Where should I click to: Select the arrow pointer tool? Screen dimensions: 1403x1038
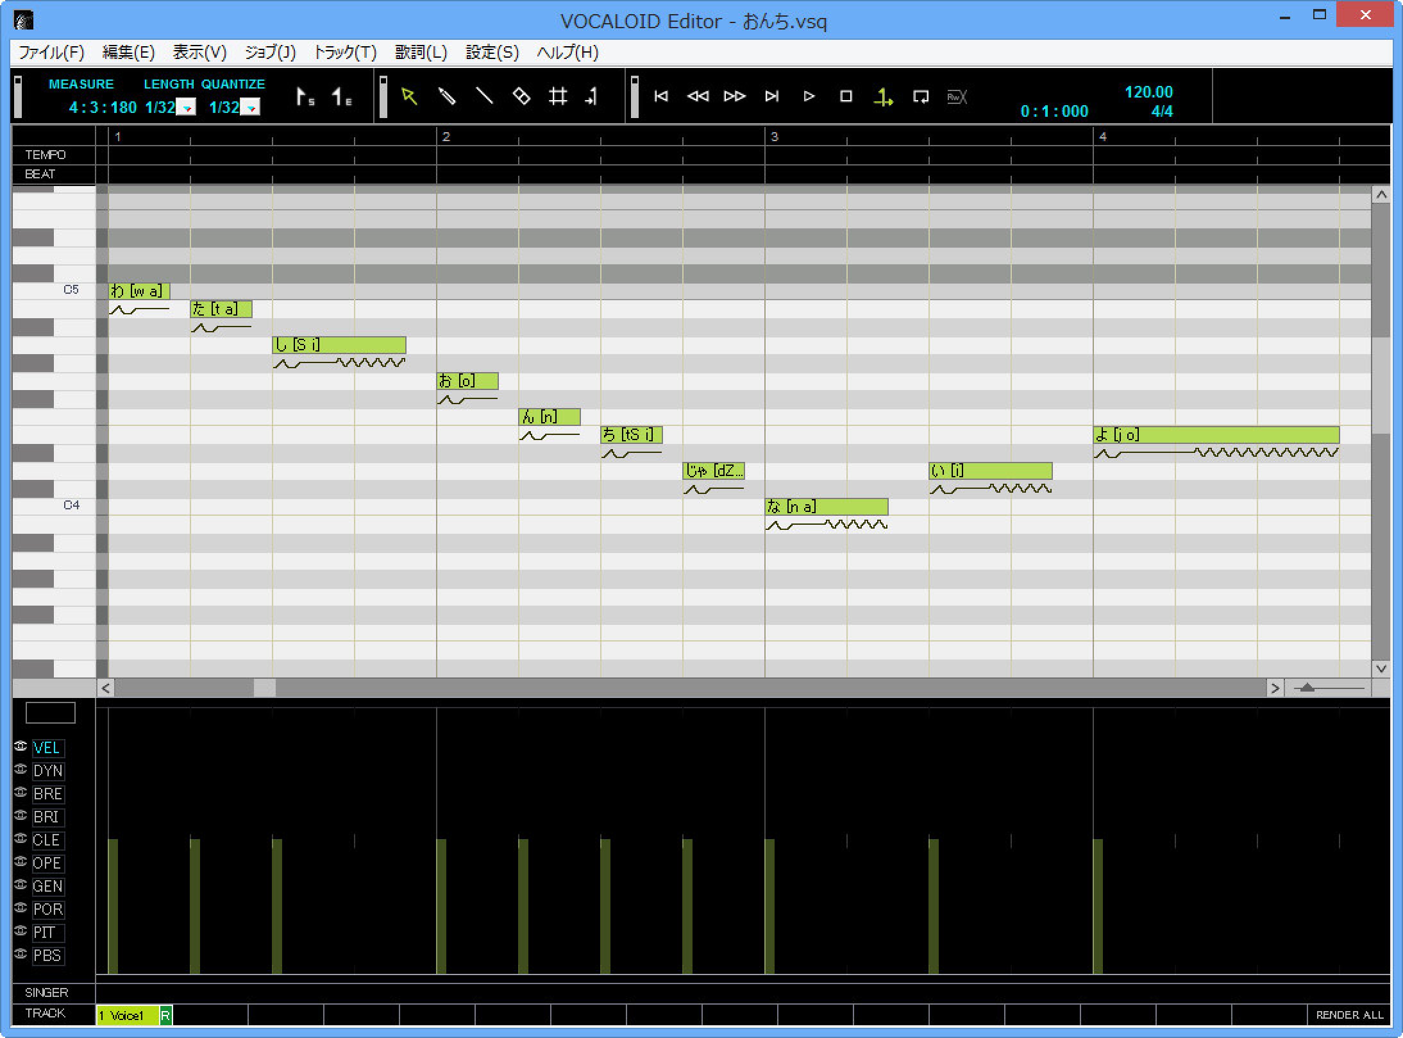[409, 97]
